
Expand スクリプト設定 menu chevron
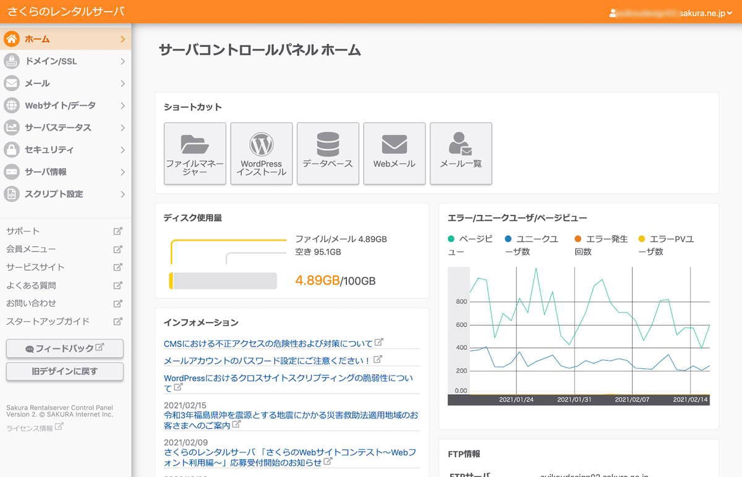tap(122, 194)
